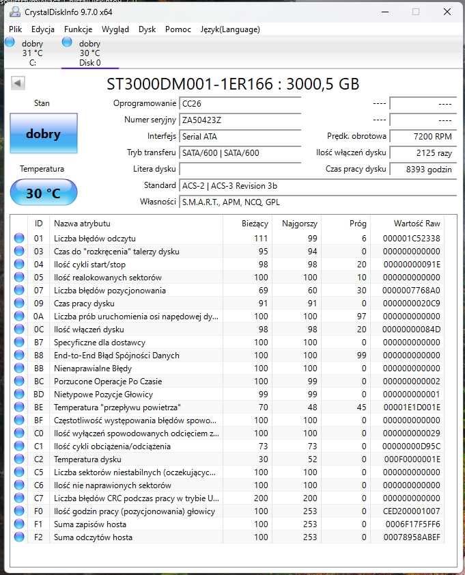Click the status orb for attribute B7
The image size is (465, 575).
pos(19,342)
